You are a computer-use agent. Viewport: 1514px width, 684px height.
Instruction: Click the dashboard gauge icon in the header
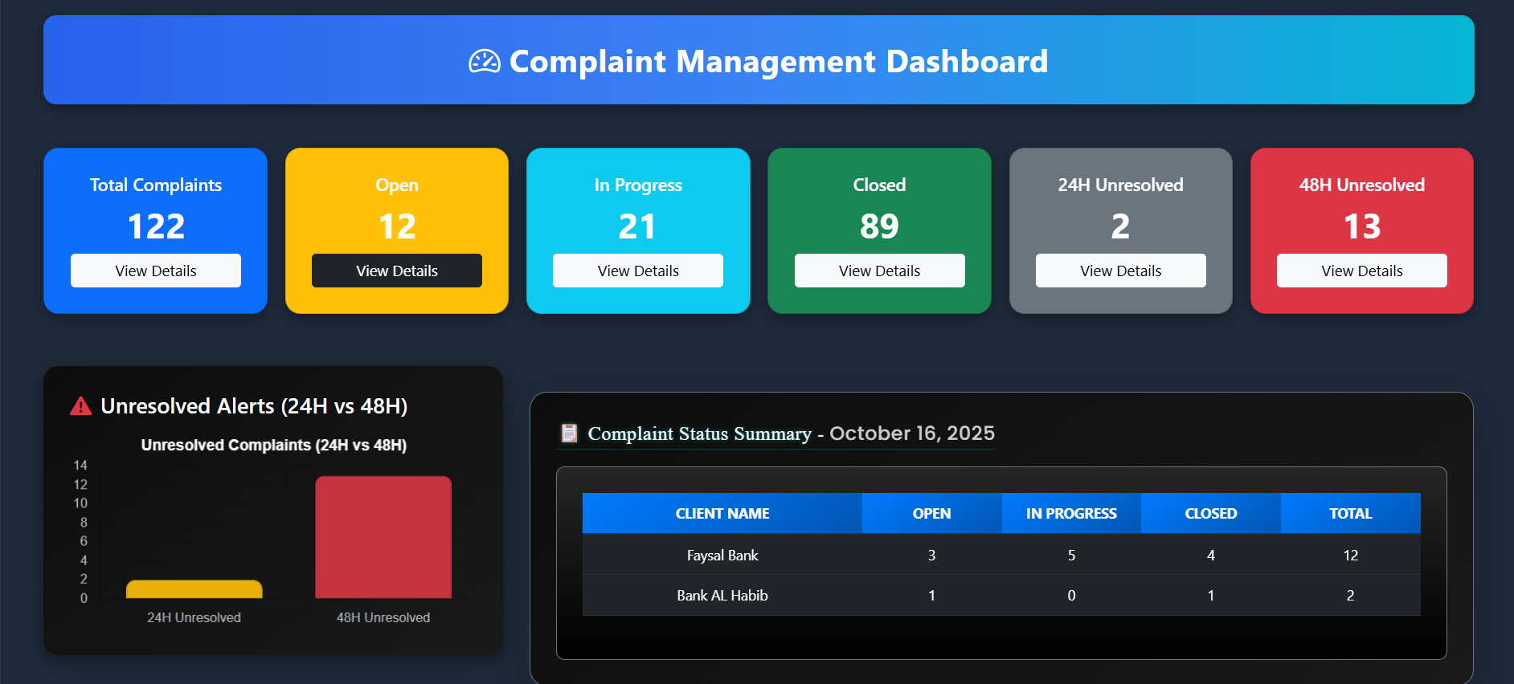tap(485, 62)
